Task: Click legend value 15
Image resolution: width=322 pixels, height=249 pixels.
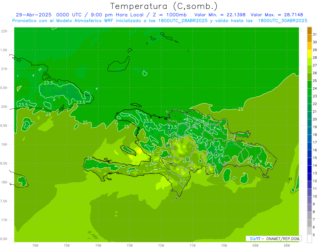Action: coord(315,158)
